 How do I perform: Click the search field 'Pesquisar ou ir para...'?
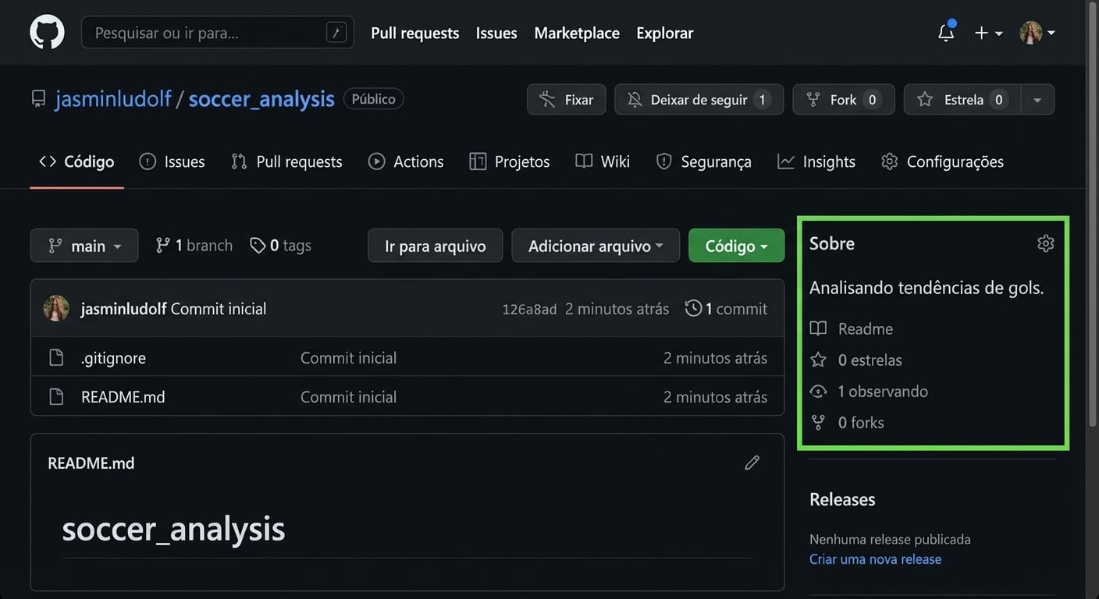pos(217,33)
